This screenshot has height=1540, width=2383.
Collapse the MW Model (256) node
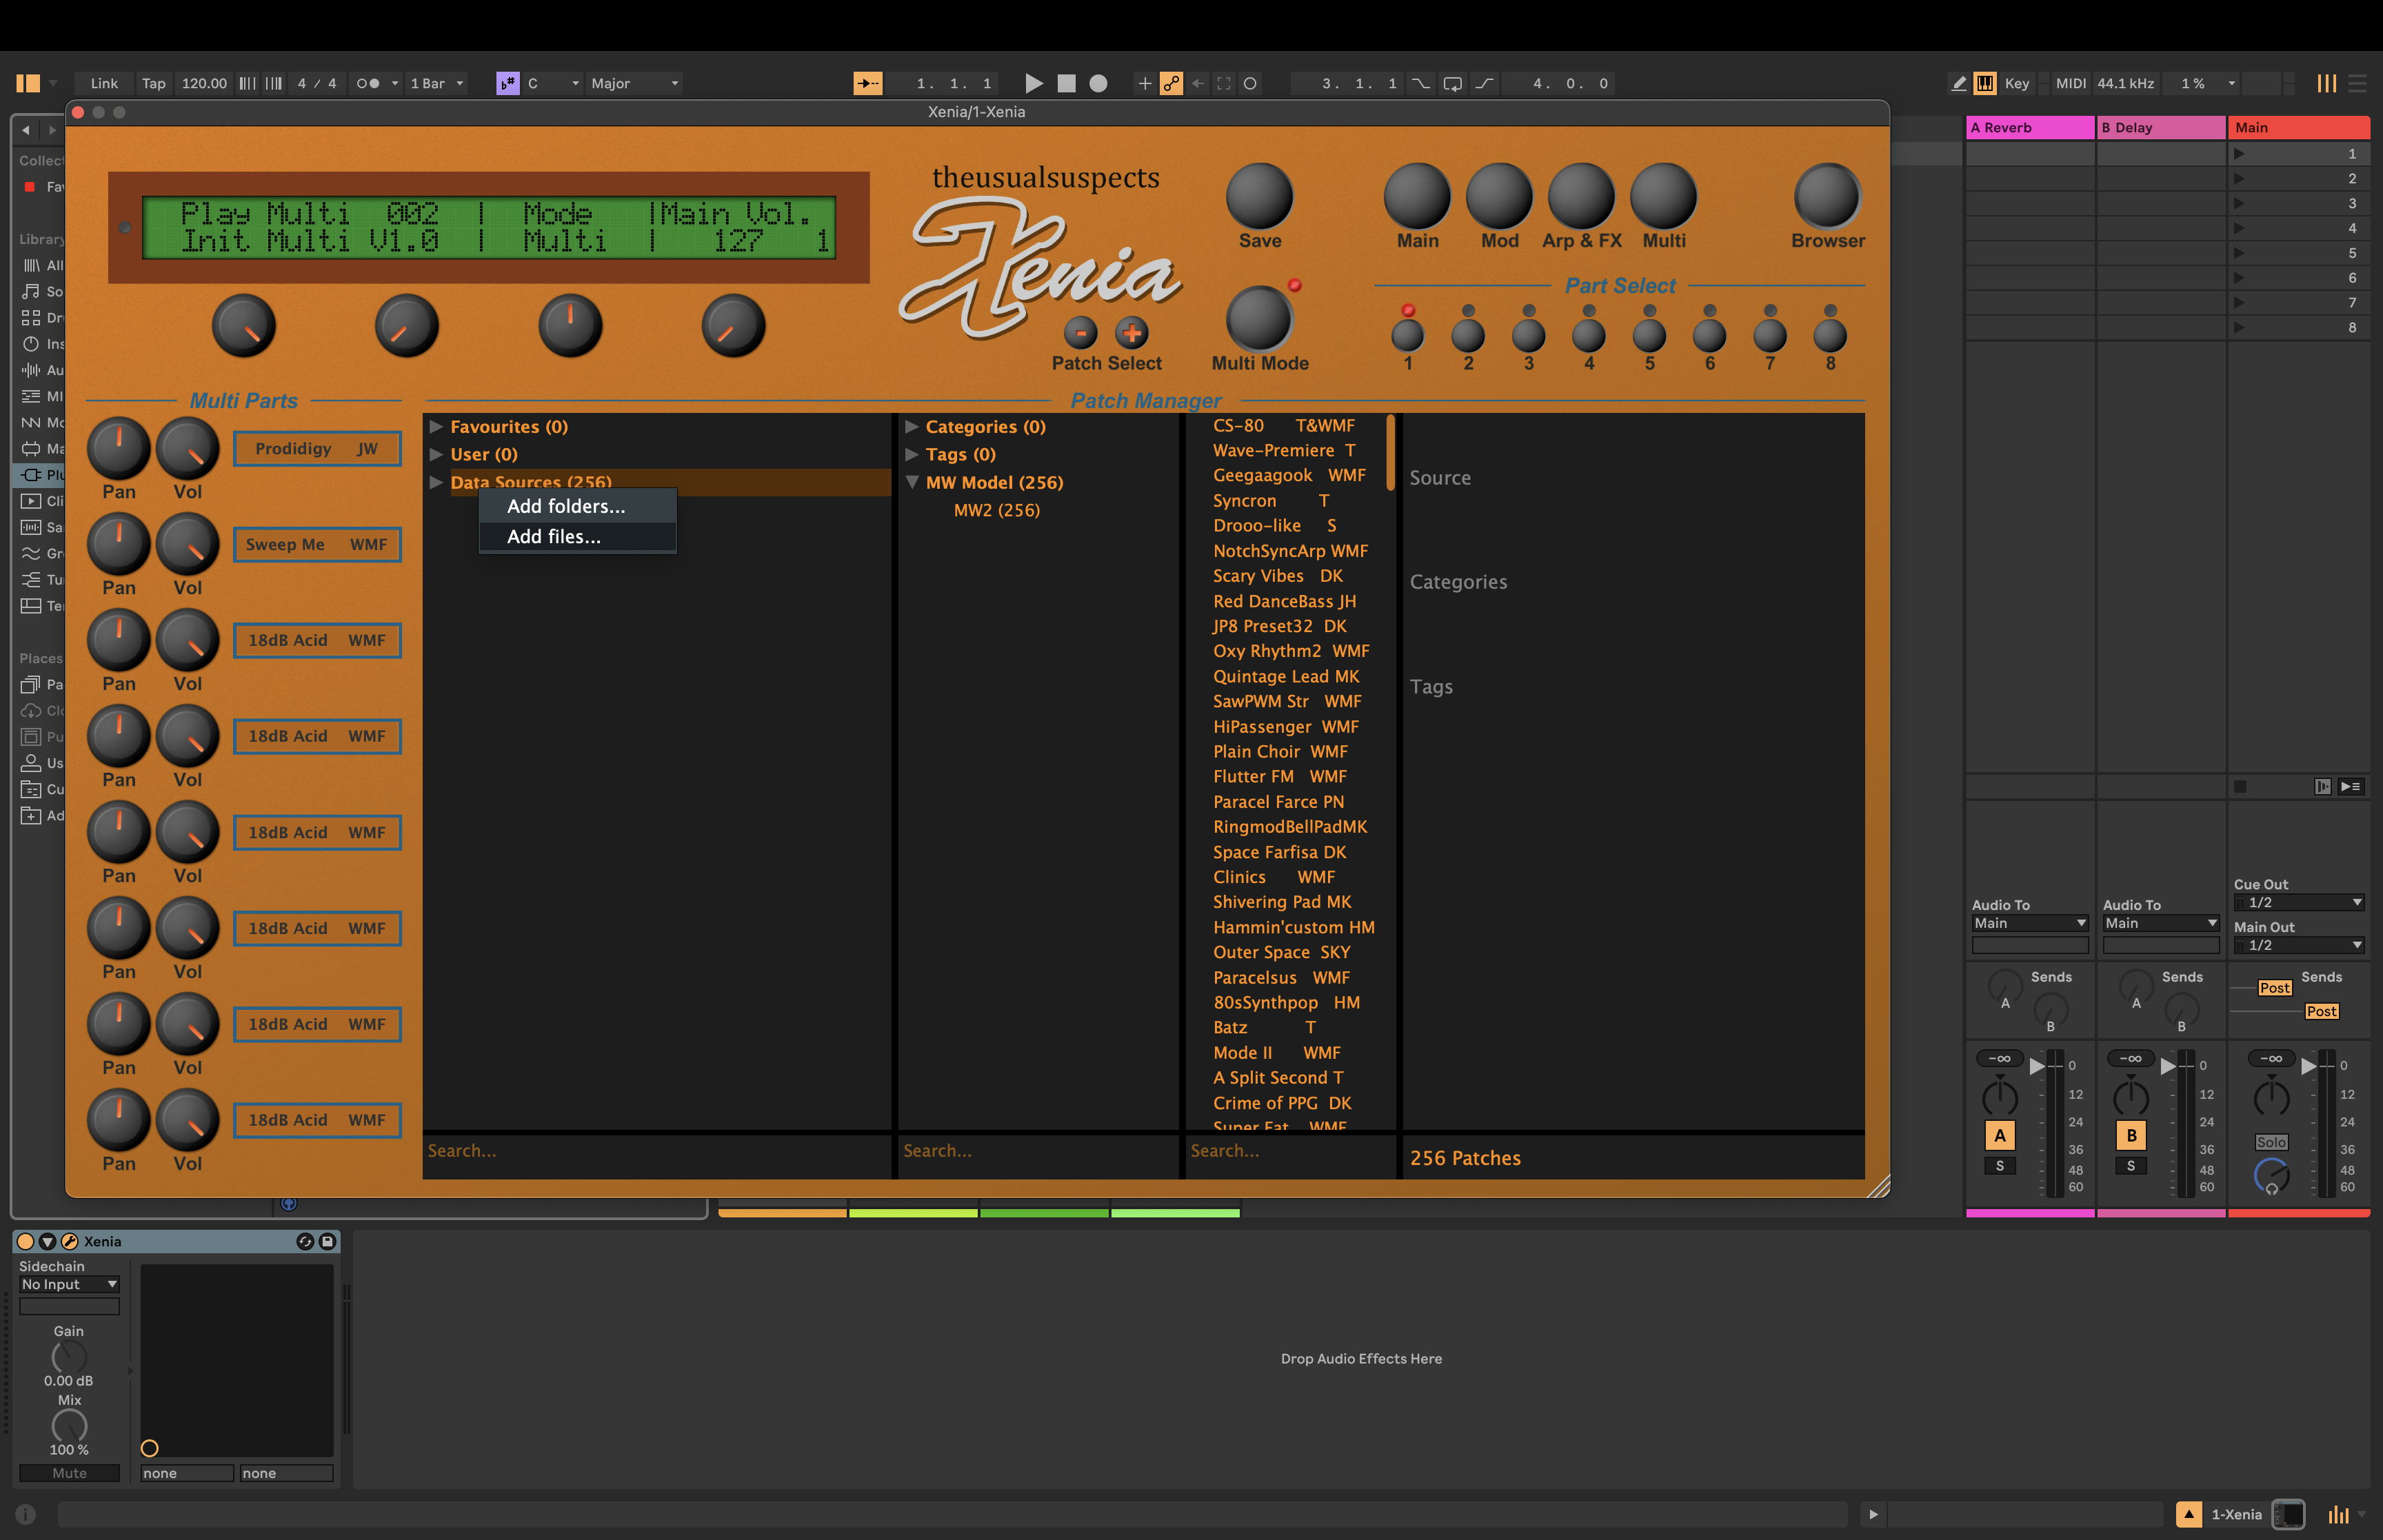pyautogui.click(x=912, y=482)
